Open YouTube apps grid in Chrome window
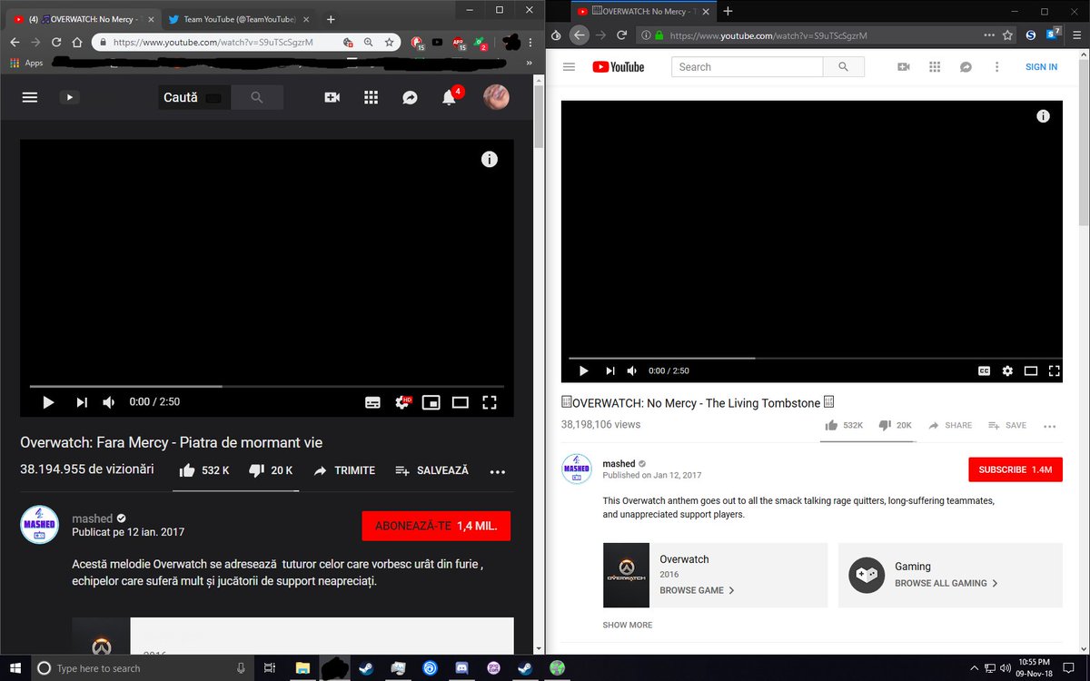 (371, 97)
